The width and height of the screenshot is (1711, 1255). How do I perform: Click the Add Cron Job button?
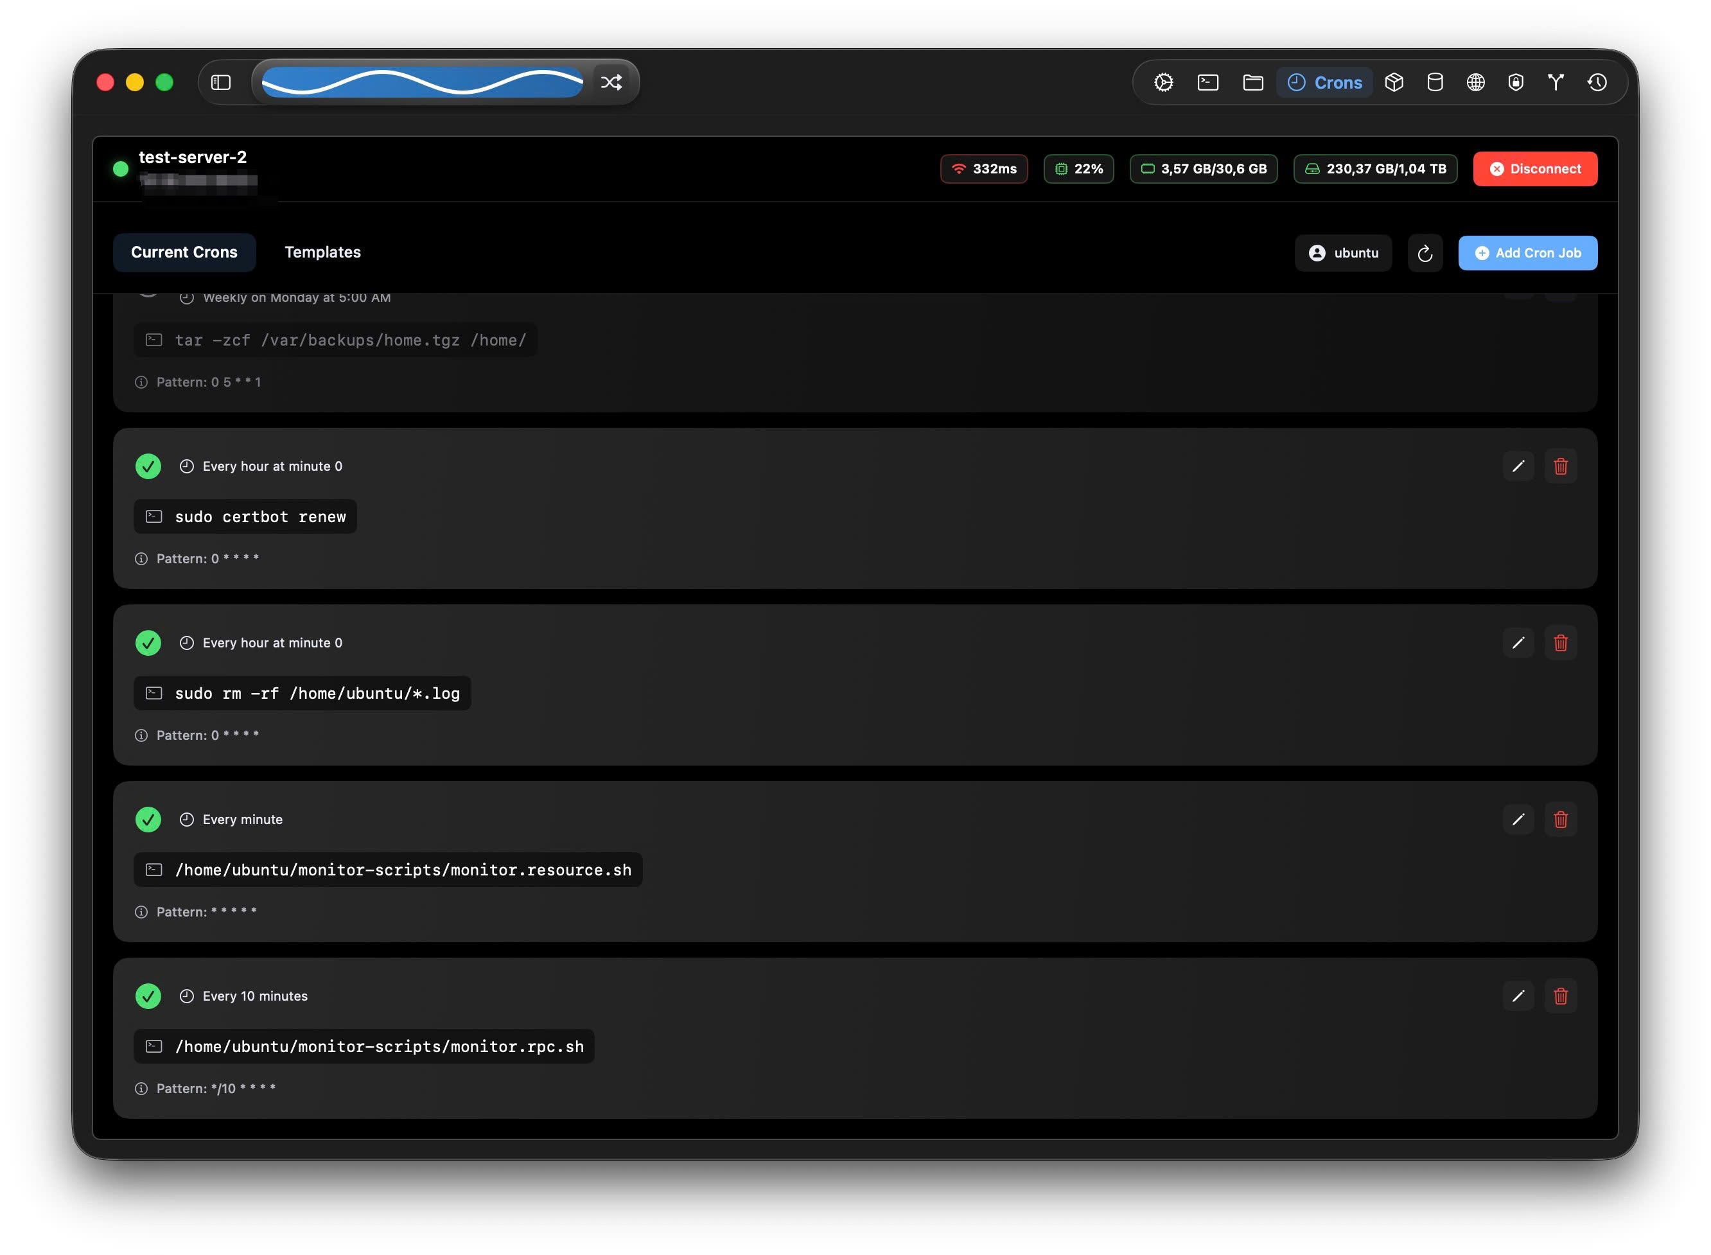tap(1527, 253)
